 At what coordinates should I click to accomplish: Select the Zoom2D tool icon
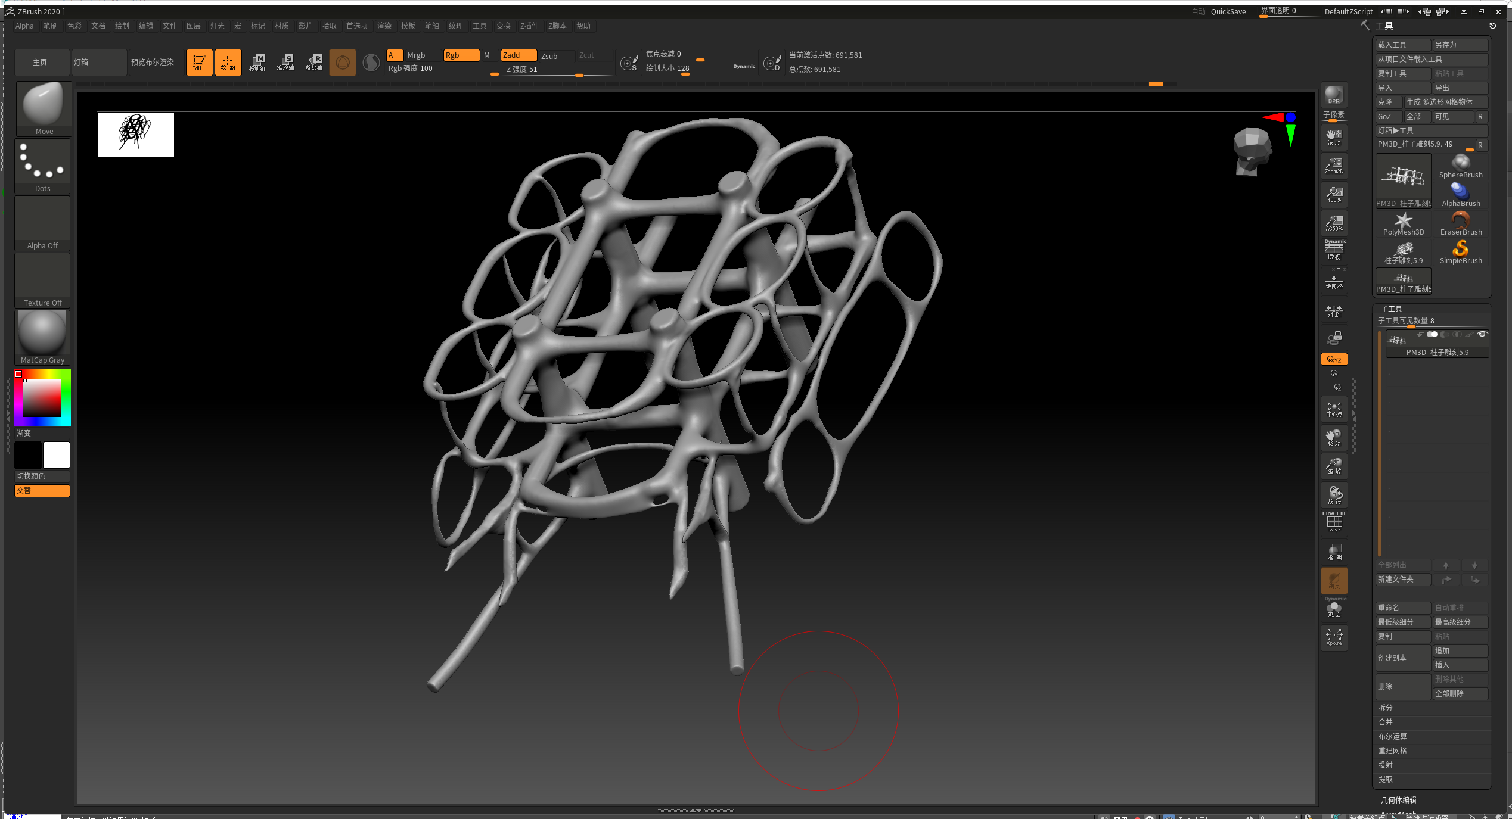tap(1334, 165)
